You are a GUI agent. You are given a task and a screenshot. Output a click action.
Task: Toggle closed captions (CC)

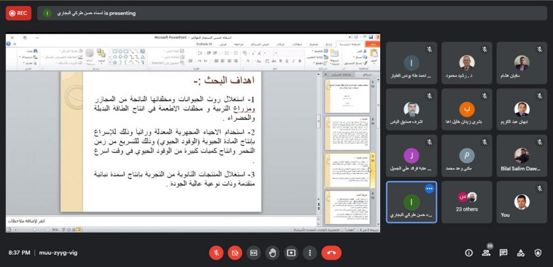click(254, 252)
